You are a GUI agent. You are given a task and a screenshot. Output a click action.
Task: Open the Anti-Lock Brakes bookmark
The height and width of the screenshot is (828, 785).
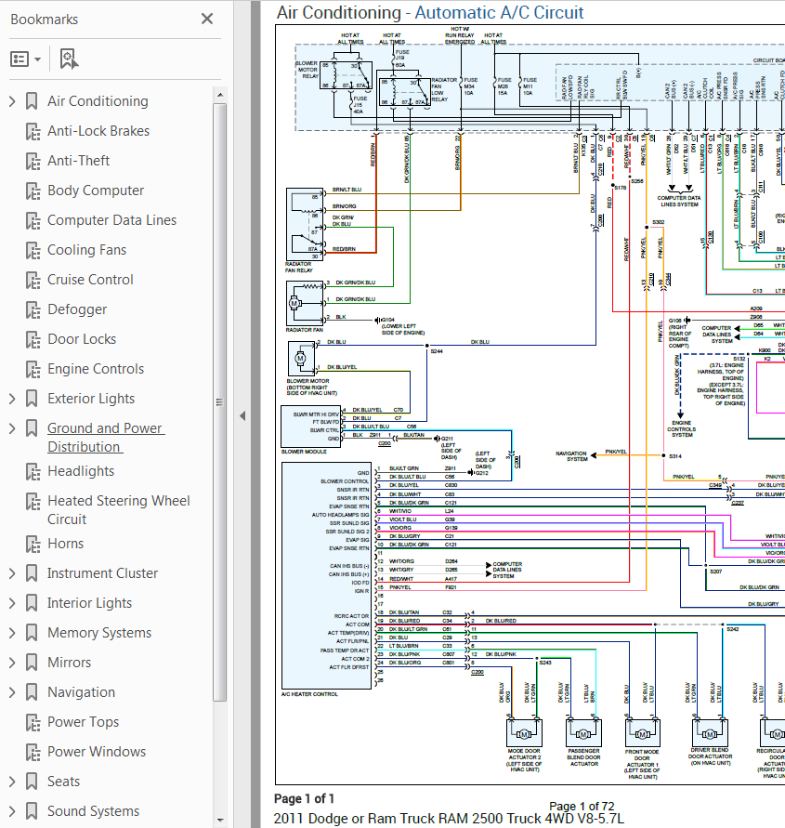pyautogui.click(x=98, y=131)
